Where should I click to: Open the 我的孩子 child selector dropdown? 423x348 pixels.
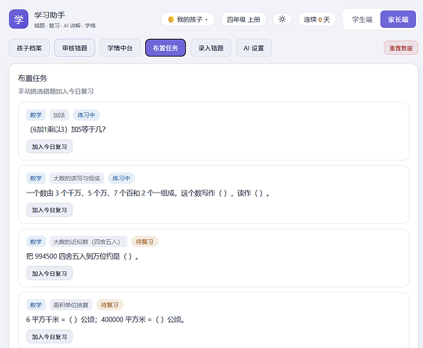click(x=188, y=19)
